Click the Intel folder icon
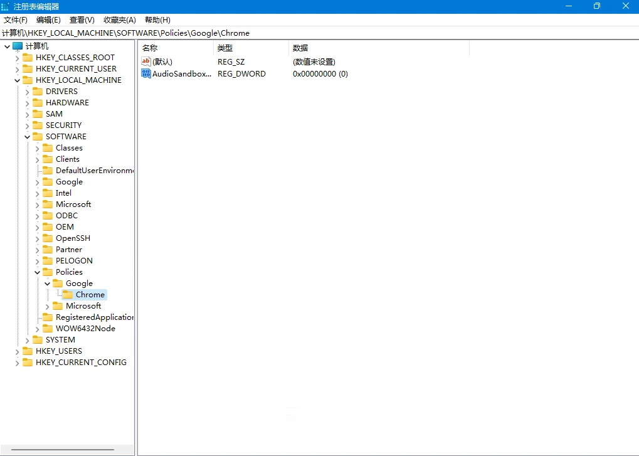This screenshot has height=456, width=639. click(x=48, y=193)
